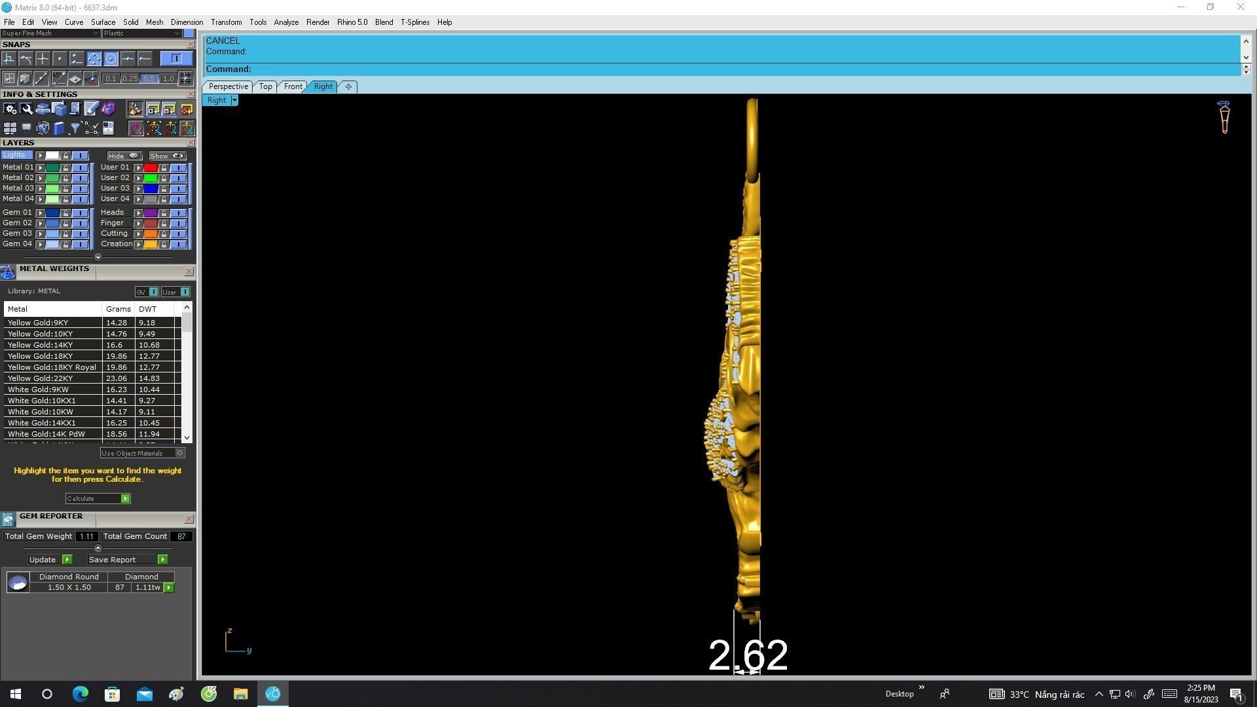This screenshot has width=1257, height=707.
Task: Open the T-Splines menu
Action: point(414,22)
